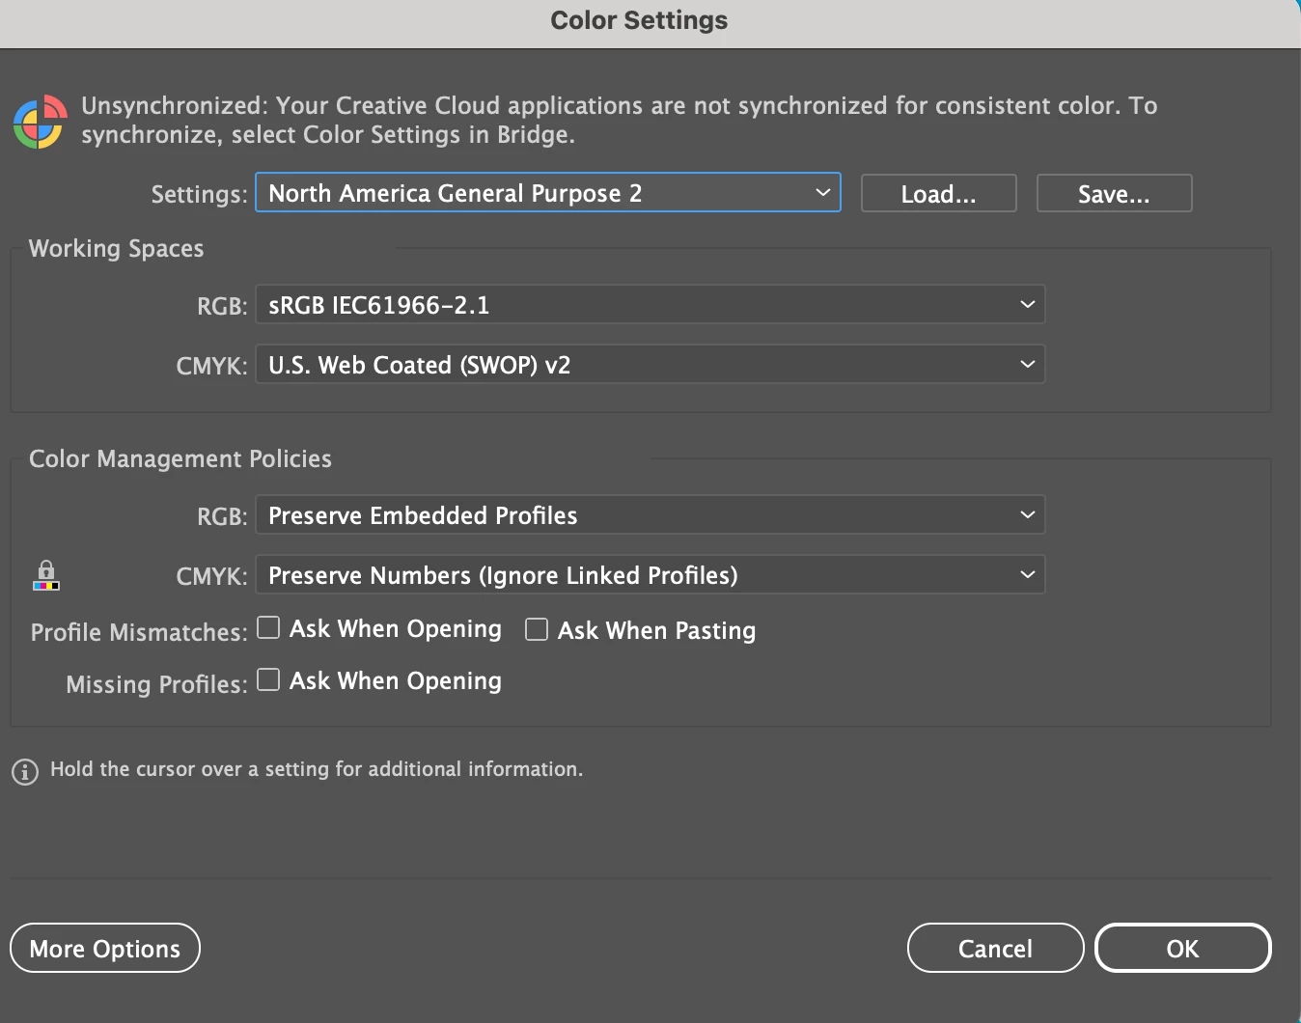The width and height of the screenshot is (1301, 1023).
Task: Click the info icon near hint text
Action: click(x=25, y=772)
